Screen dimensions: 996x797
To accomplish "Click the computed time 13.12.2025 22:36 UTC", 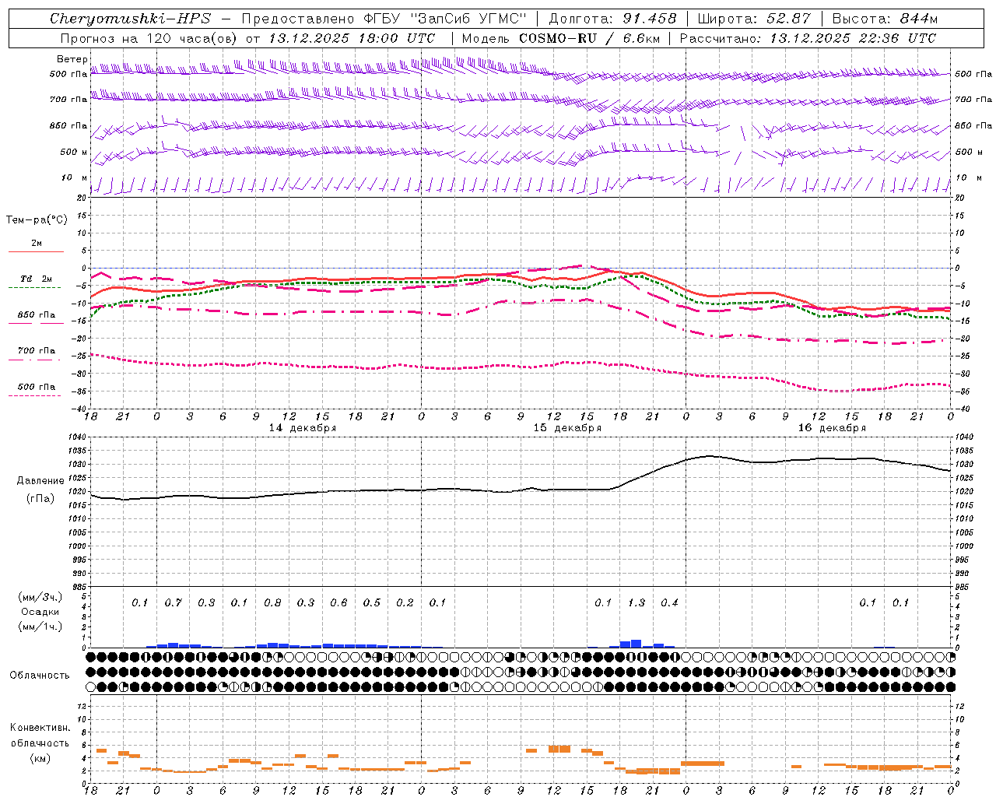I will click(x=852, y=38).
